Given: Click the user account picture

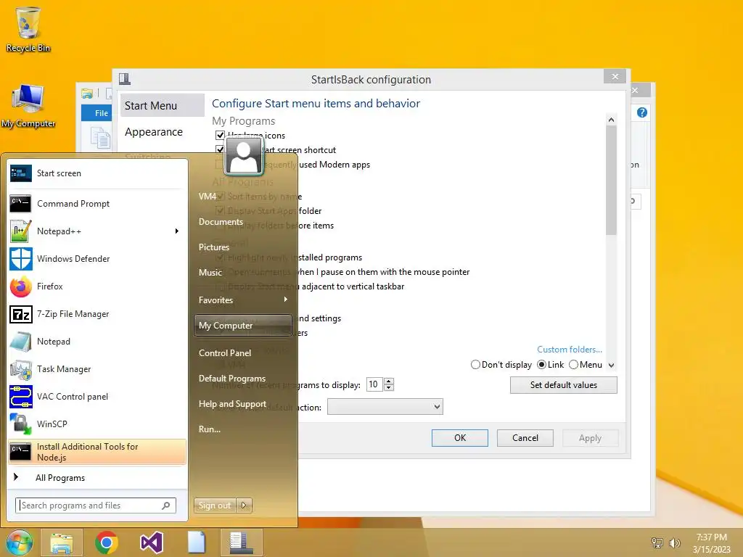Looking at the screenshot, I should pos(244,157).
